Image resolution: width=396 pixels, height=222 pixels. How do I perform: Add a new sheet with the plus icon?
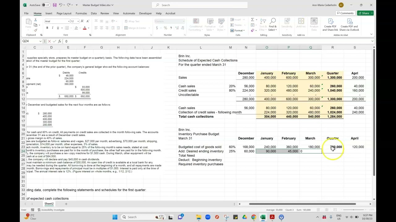[x=66, y=204]
